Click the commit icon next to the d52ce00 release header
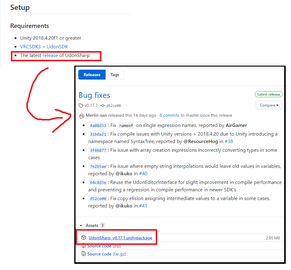 click(103, 105)
